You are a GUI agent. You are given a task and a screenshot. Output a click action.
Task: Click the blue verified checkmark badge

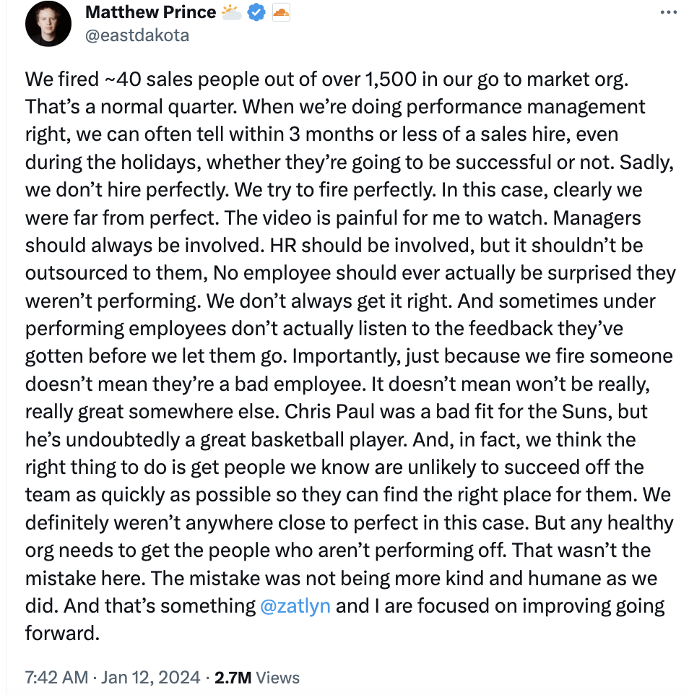(x=256, y=12)
